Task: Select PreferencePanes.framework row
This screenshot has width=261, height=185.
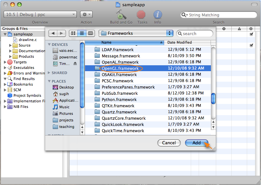Action: [x=148, y=87]
